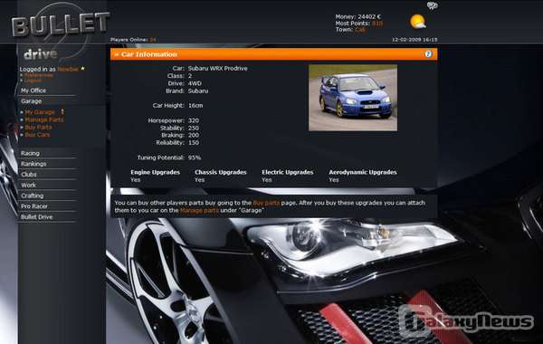The width and height of the screenshot is (543, 344).
Task: Open the Garage menu section
Action: [31, 101]
